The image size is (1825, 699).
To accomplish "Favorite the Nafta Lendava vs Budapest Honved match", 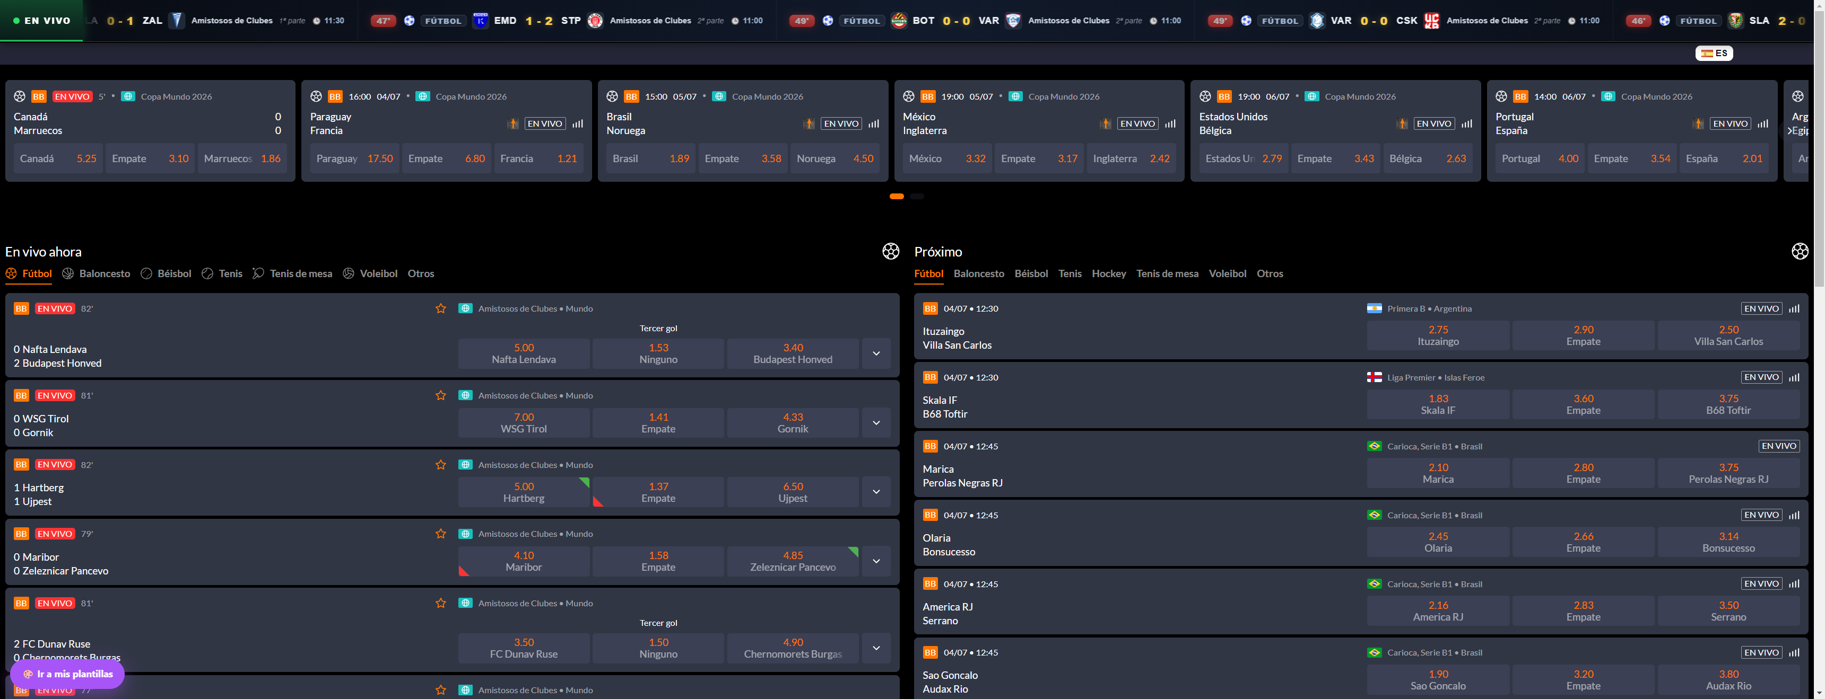I will [x=441, y=308].
